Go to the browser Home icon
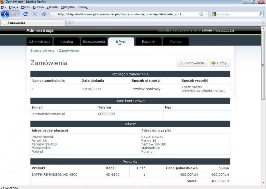266x189 pixels. click(44, 14)
